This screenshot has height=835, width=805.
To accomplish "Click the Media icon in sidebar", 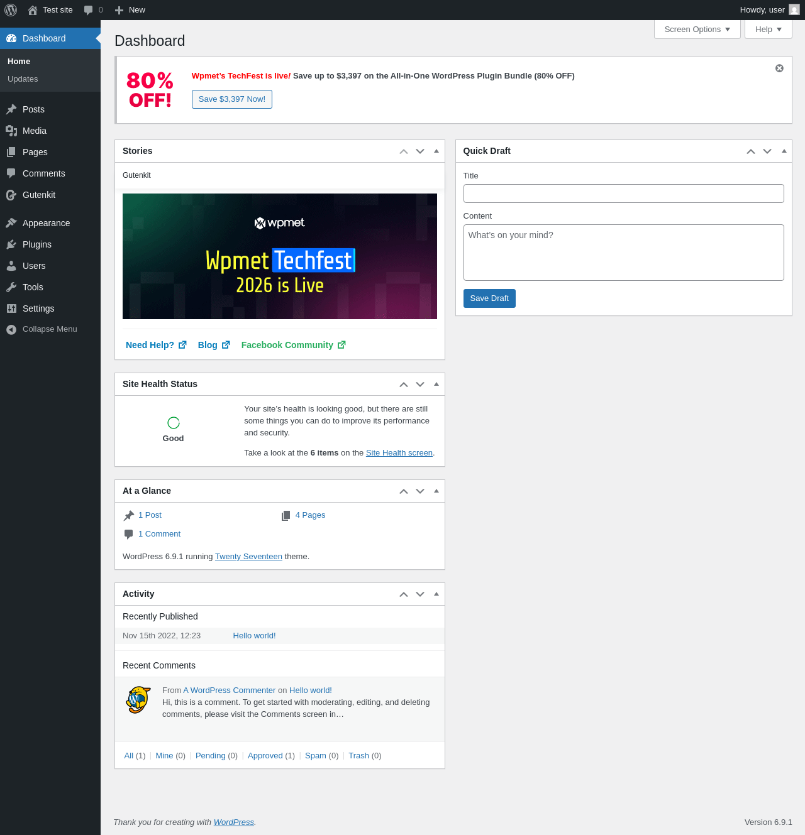I will (11, 131).
